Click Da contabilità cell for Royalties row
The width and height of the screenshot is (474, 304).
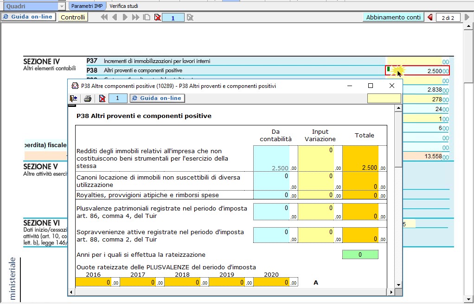[271, 195]
